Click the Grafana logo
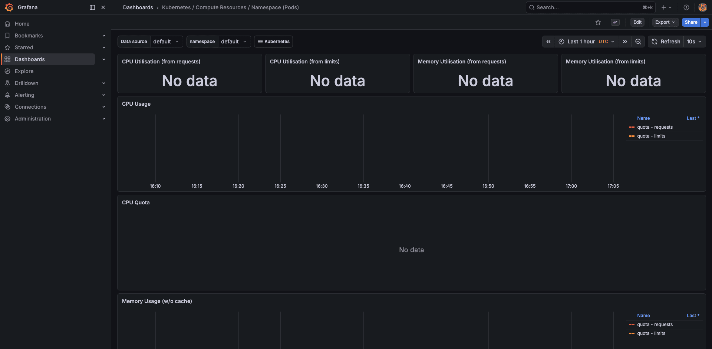The image size is (712, 349). pyautogui.click(x=9, y=7)
